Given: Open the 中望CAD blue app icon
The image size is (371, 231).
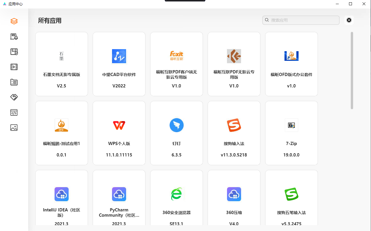Looking at the screenshot, I should tap(119, 56).
